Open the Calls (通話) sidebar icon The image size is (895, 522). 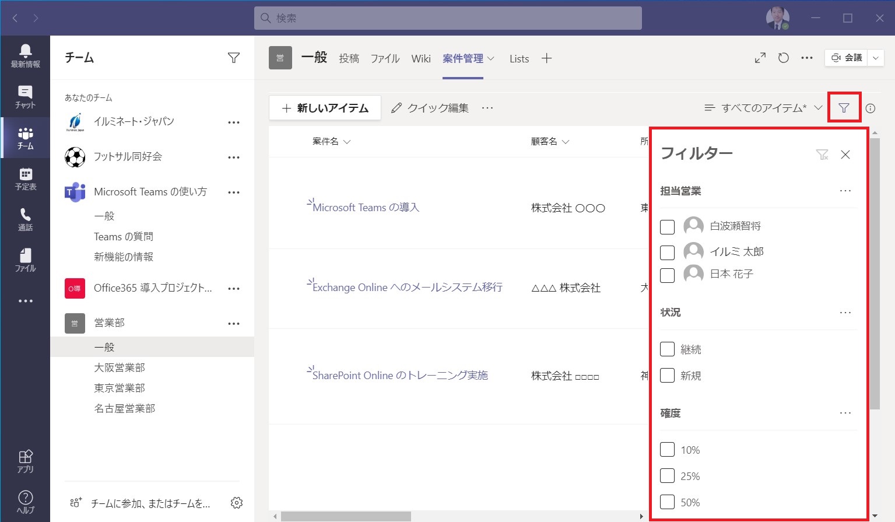click(25, 219)
